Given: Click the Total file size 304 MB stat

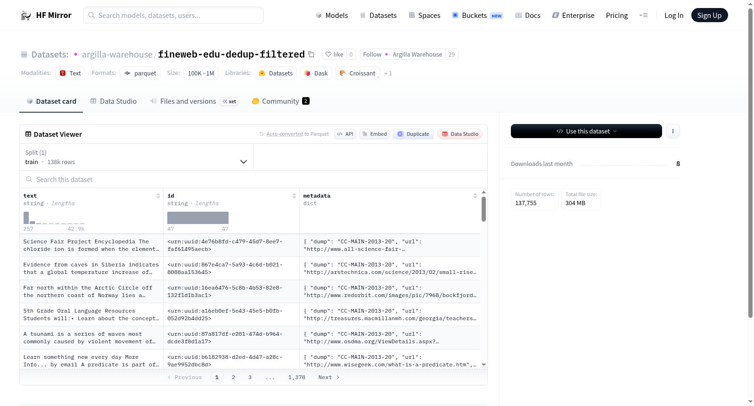Looking at the screenshot, I should tap(581, 199).
